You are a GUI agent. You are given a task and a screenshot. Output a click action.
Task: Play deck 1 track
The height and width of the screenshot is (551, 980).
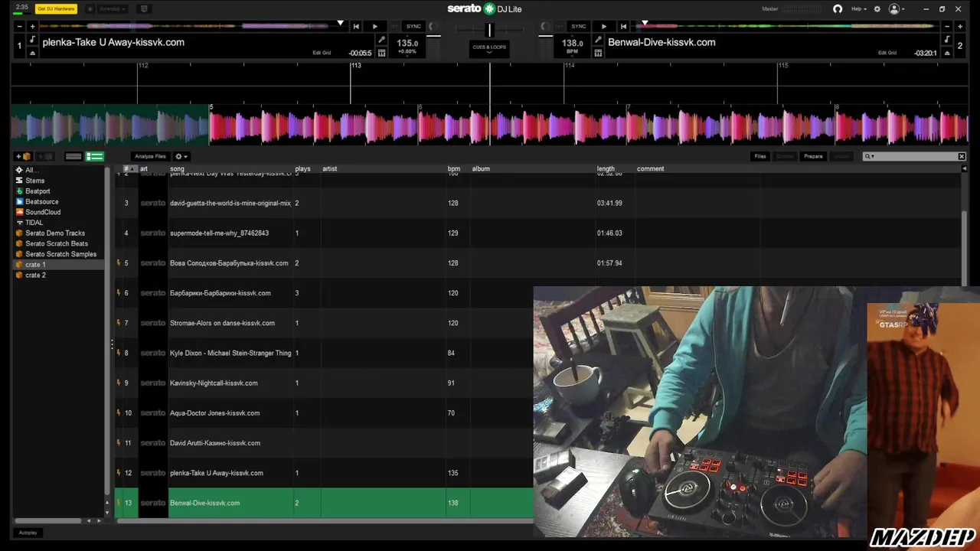click(374, 26)
